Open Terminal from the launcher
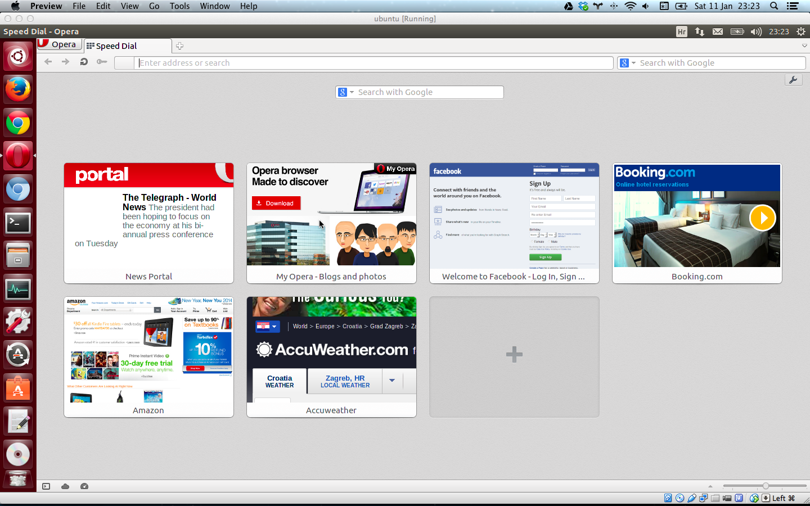Screen dimensions: 810x506 18,223
